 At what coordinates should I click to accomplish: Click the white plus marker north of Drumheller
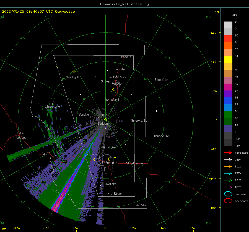(156, 111)
